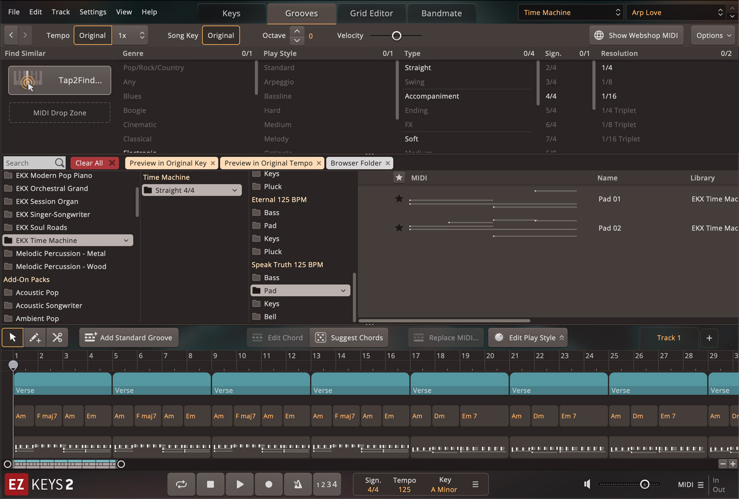Click the Search input field

(29, 163)
